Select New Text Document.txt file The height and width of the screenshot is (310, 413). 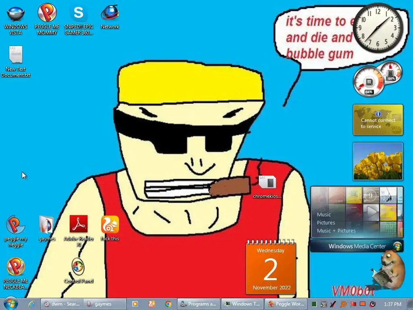[x=16, y=62]
